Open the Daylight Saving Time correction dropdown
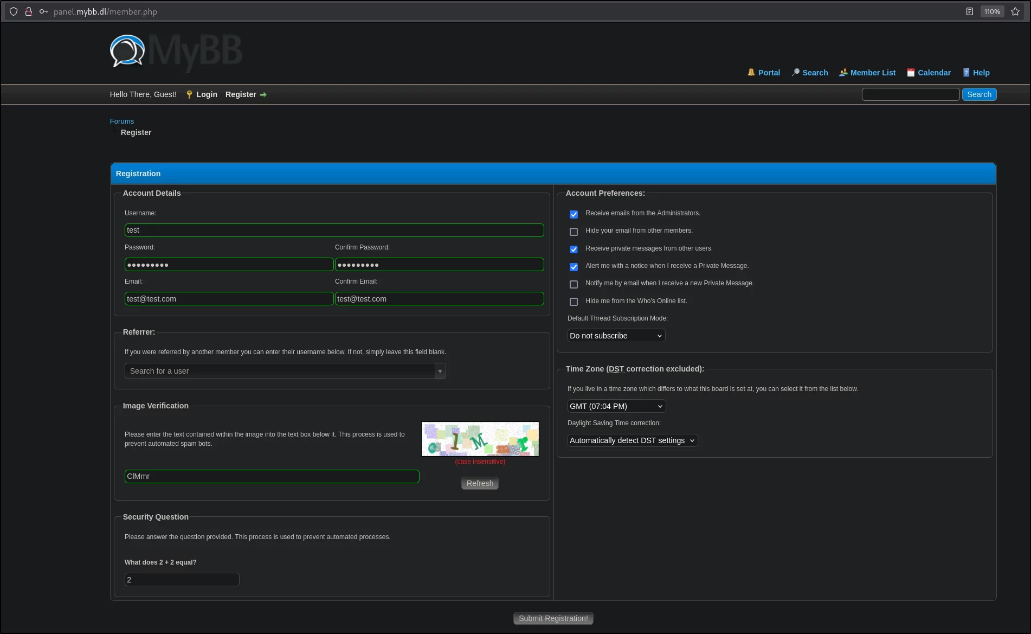The height and width of the screenshot is (634, 1031). [x=632, y=440]
